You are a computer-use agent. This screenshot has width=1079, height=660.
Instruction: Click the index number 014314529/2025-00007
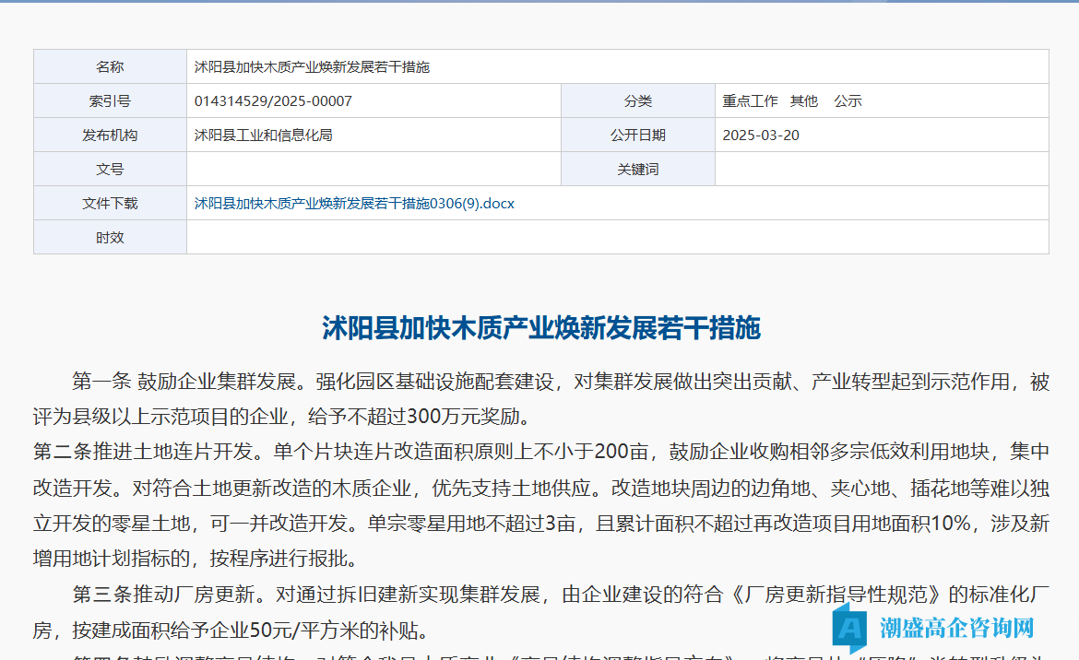273,101
